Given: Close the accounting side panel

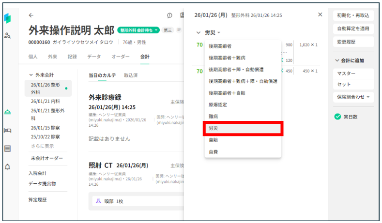Looking at the screenshot, I should pos(320,15).
